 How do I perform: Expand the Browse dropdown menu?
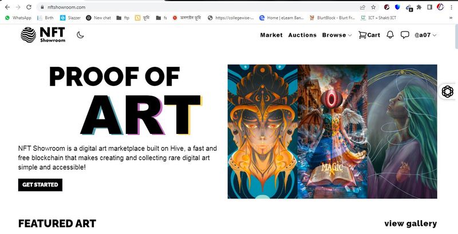click(x=337, y=35)
